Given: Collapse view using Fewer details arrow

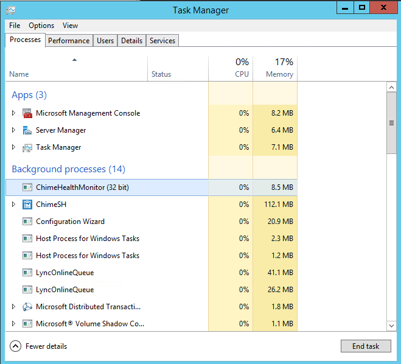Looking at the screenshot, I should click(15, 346).
